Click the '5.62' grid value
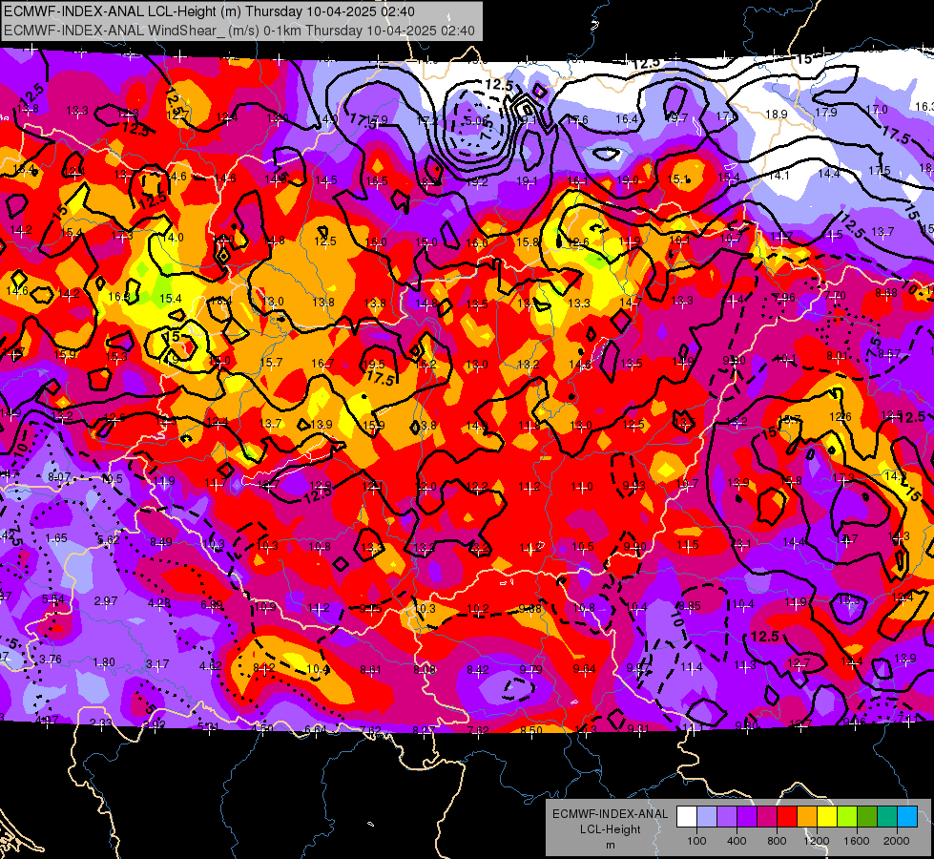Image resolution: width=934 pixels, height=859 pixels. coord(109,539)
